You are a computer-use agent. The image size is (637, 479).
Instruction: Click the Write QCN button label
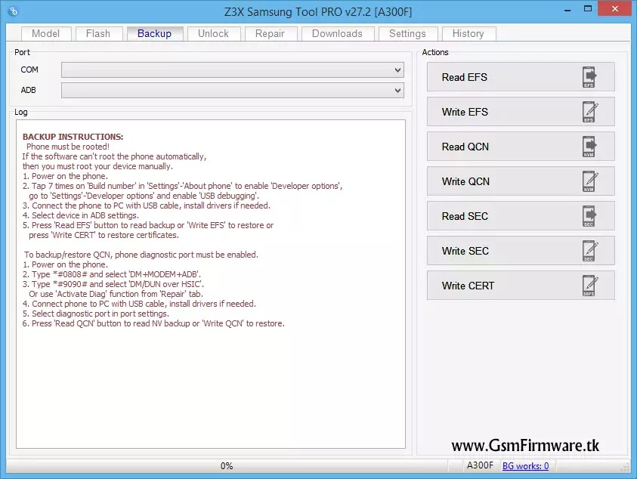[465, 181]
